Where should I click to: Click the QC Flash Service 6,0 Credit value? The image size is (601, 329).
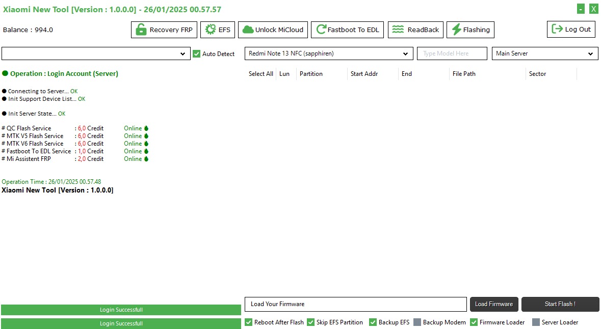pyautogui.click(x=90, y=128)
